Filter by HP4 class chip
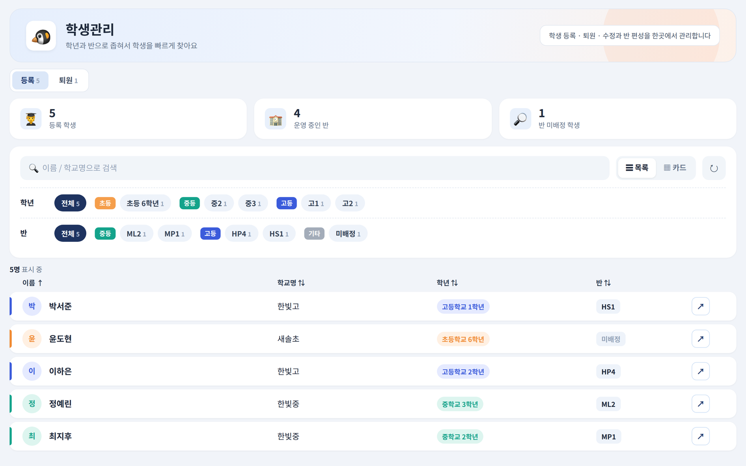The image size is (746, 466). [242, 233]
